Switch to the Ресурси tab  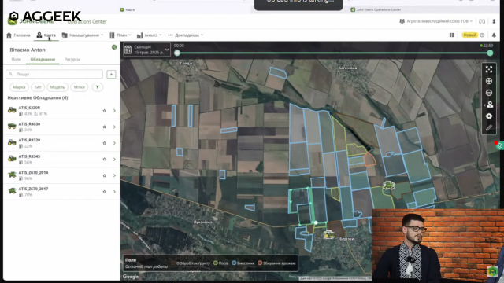(x=72, y=60)
